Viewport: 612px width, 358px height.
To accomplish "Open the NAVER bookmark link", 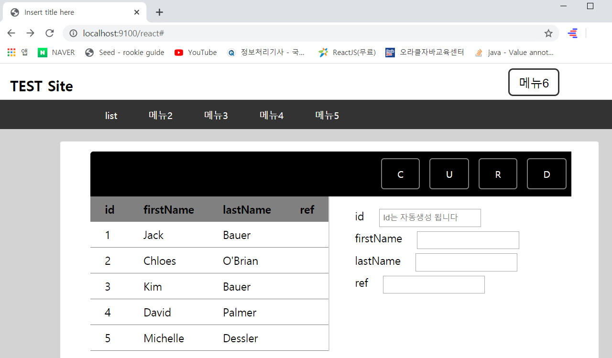I will 56,53.
